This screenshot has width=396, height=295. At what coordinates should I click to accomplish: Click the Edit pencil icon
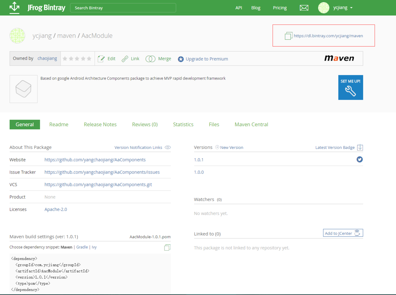[x=101, y=59]
